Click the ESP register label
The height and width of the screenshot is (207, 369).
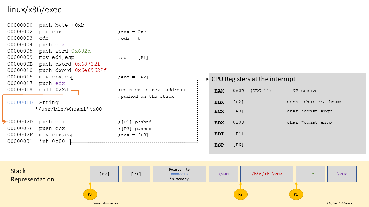219,145
